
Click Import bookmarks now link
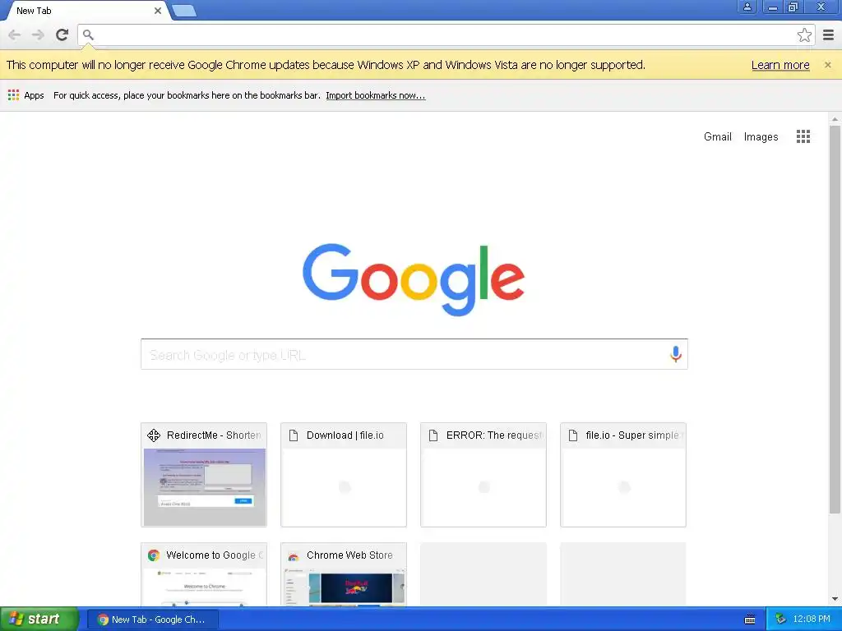(375, 95)
